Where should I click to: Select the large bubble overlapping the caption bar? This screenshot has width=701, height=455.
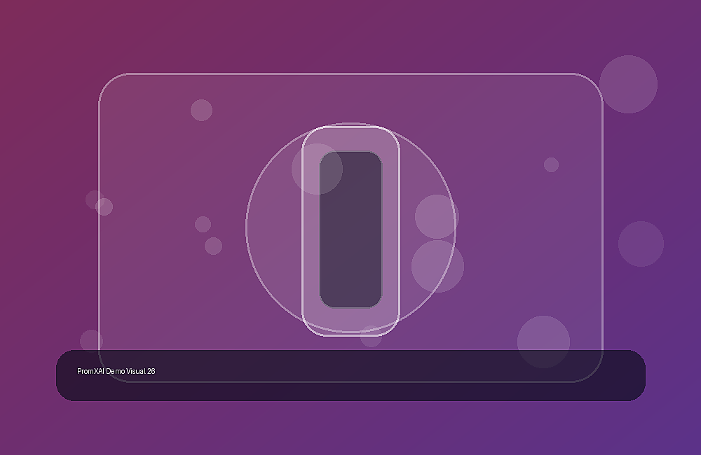point(544,342)
